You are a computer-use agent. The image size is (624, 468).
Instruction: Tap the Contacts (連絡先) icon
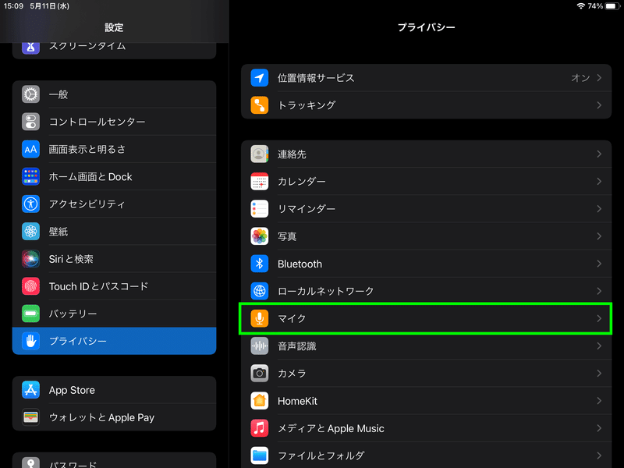click(260, 154)
